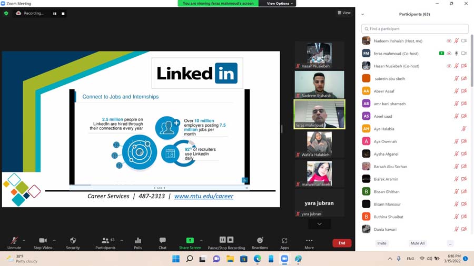
Task: Click Aya Halabia muted microphone icon
Action: tap(463, 129)
